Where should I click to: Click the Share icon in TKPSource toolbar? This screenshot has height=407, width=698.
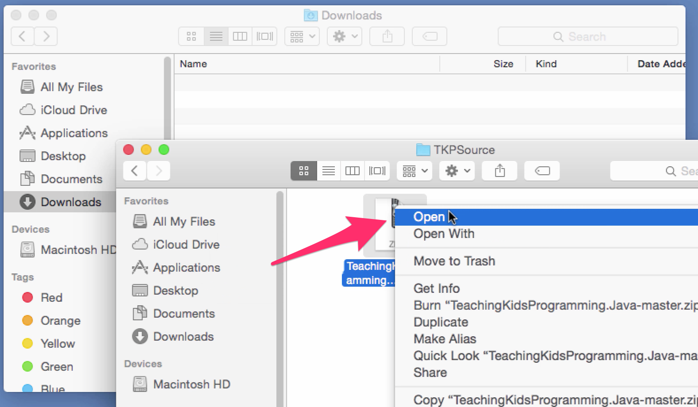click(499, 171)
